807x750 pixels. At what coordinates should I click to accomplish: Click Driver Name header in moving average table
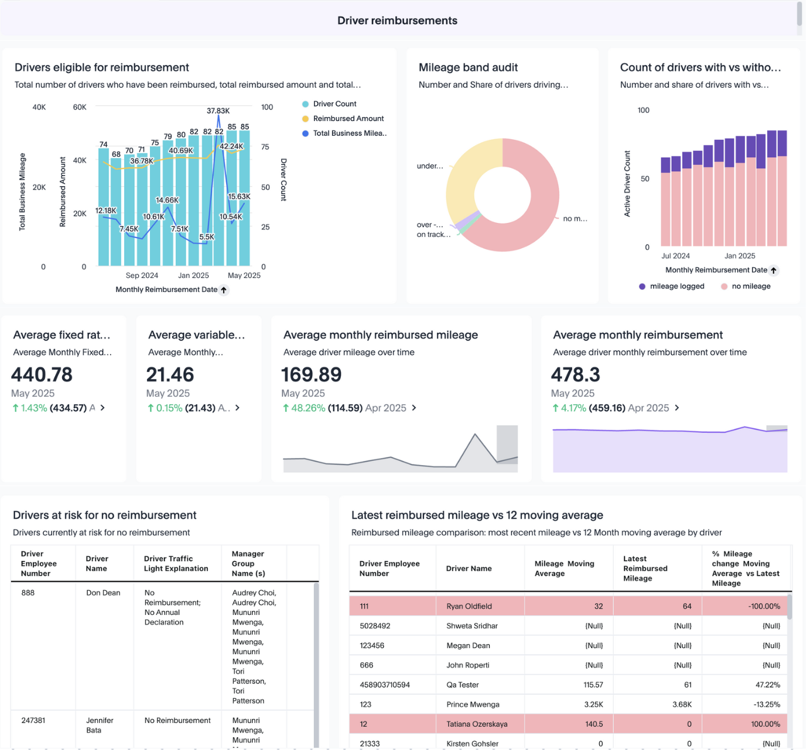click(480, 569)
